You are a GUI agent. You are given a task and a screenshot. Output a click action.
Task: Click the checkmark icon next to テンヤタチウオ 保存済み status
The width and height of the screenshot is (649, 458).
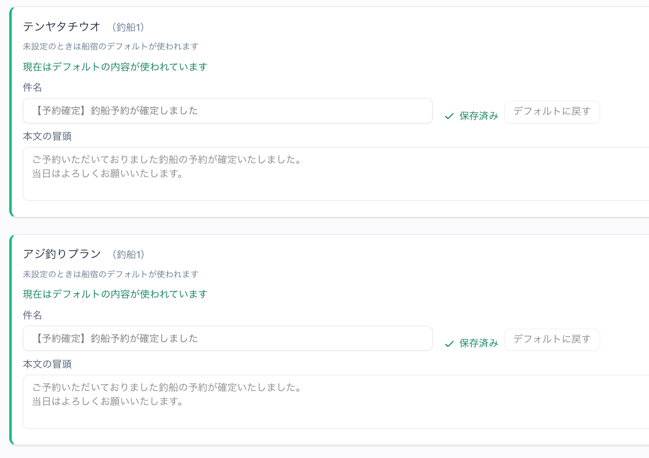coord(449,115)
